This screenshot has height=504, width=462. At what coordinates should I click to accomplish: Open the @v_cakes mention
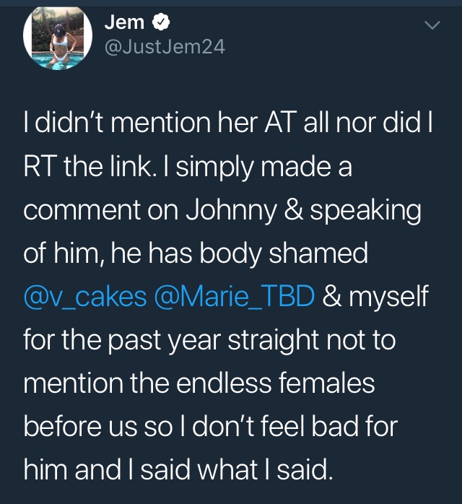(85, 296)
